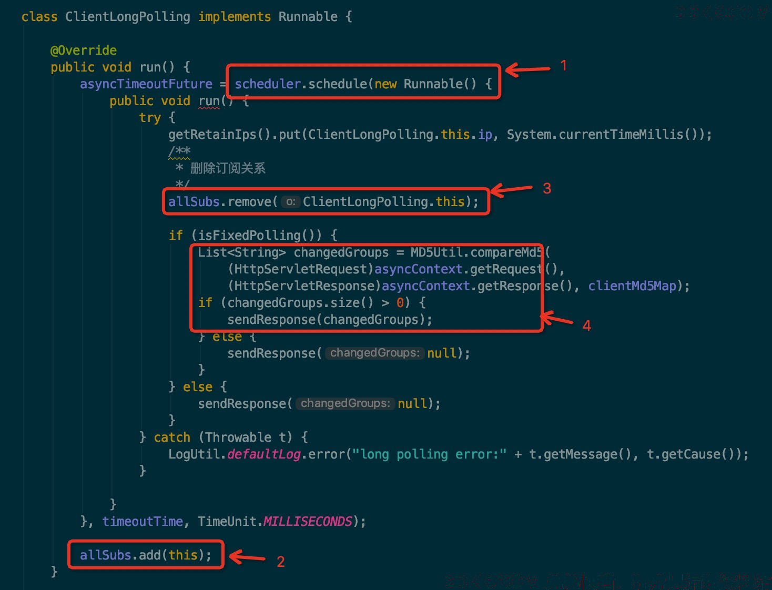This screenshot has height=590, width=772.
Task: Click the 'remove' method on allSubs
Action: tap(250, 202)
